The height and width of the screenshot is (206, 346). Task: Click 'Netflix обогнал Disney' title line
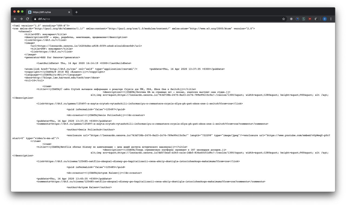(x=112, y=147)
